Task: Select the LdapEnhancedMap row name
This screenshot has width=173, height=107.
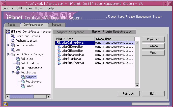Action: point(73,55)
